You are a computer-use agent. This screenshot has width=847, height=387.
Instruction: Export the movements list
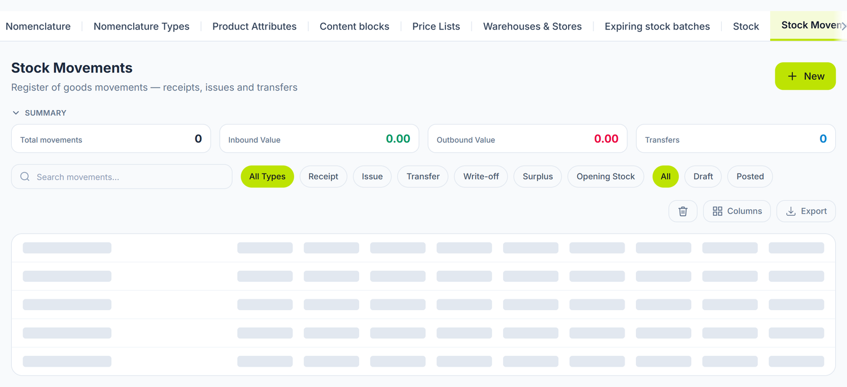pyautogui.click(x=806, y=211)
